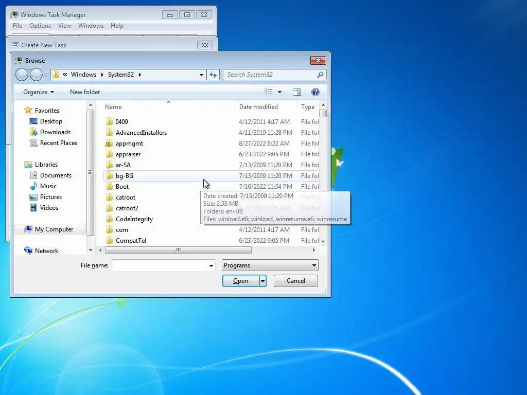Open help with the question mark icon

click(315, 92)
